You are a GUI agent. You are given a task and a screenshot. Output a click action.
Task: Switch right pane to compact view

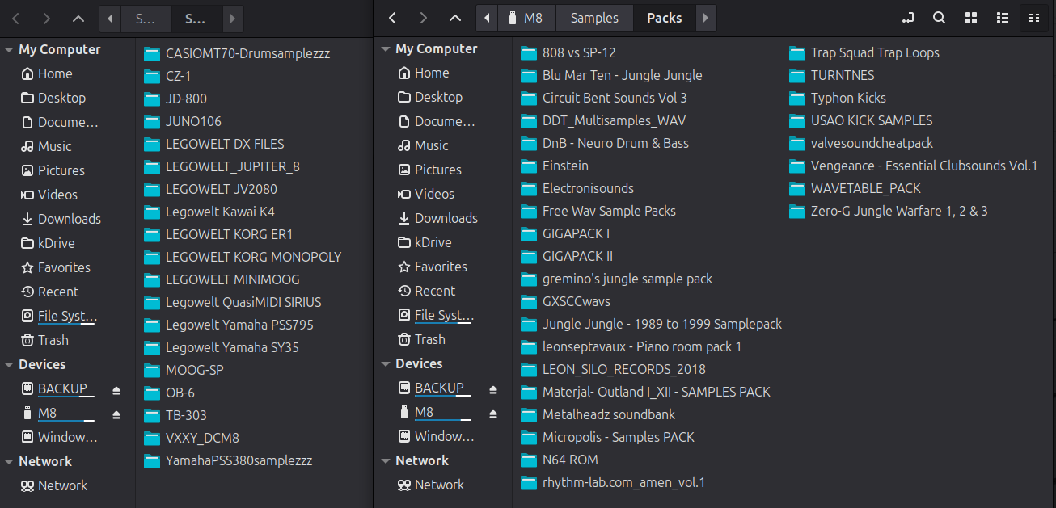click(1033, 18)
